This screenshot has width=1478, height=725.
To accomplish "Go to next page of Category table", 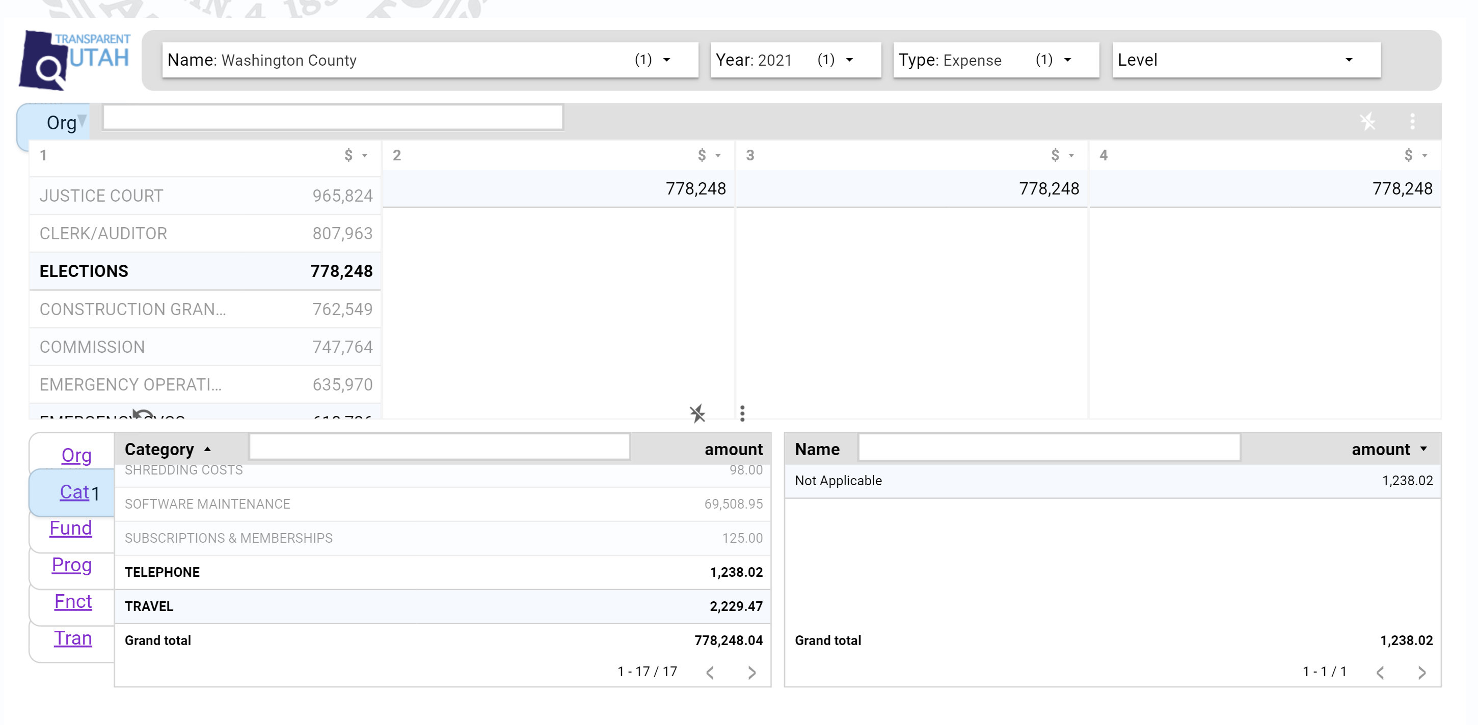I will coord(751,672).
